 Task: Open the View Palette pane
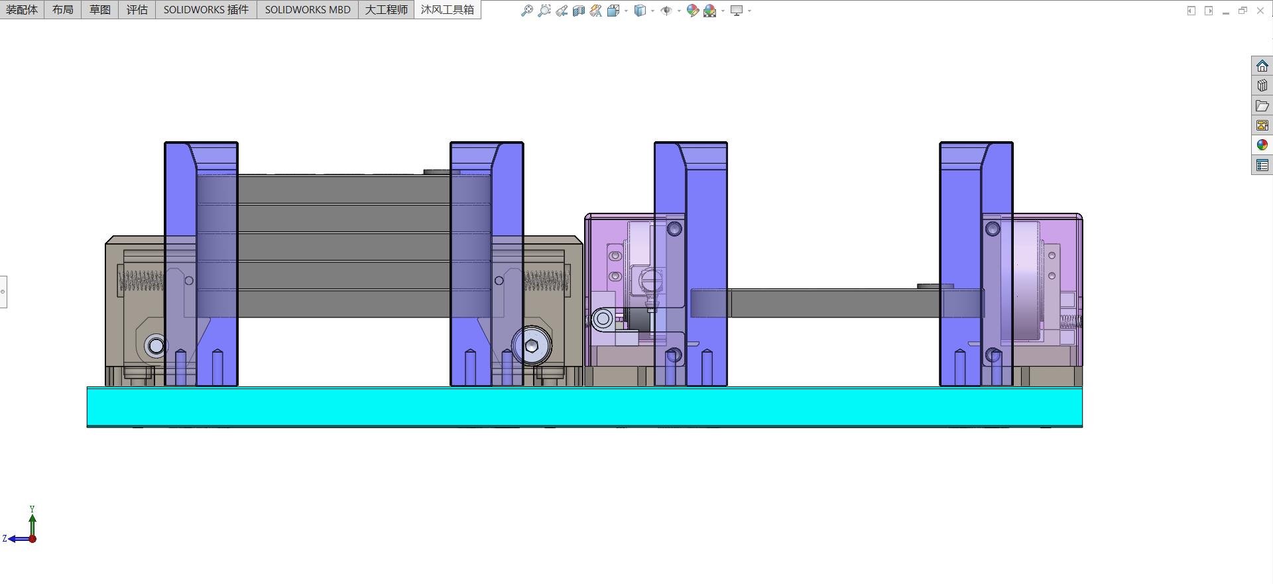click(1262, 125)
